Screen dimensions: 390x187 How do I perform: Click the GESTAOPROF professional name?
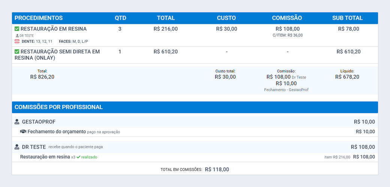39,122
